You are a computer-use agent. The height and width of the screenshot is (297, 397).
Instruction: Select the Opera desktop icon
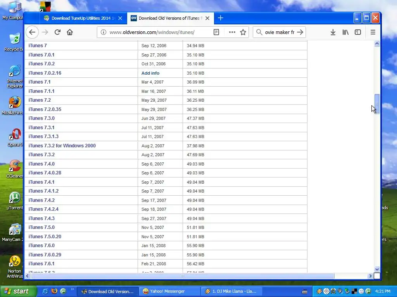(14, 138)
